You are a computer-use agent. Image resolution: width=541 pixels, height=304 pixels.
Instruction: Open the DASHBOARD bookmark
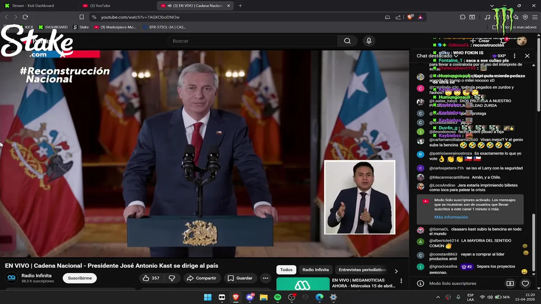pyautogui.click(x=53, y=27)
